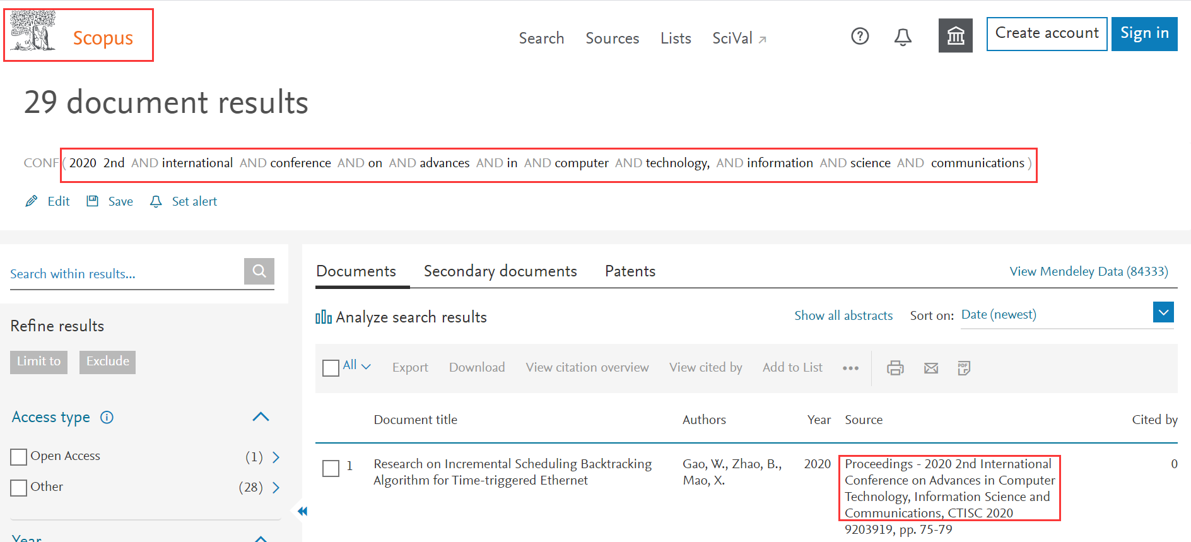The width and height of the screenshot is (1191, 542).
Task: Check the Open Access checkbox
Action: (19, 457)
